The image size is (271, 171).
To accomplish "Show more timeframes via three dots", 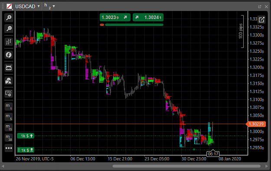I will tap(9, 148).
